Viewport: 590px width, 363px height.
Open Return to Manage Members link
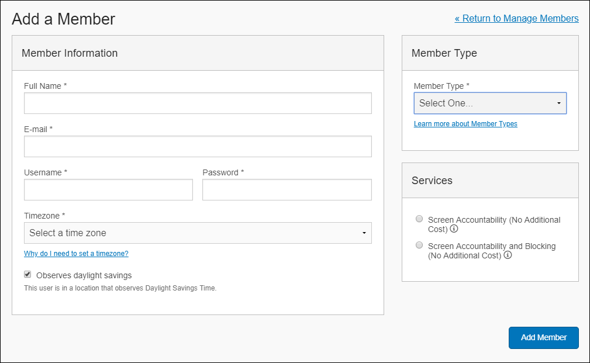[516, 19]
